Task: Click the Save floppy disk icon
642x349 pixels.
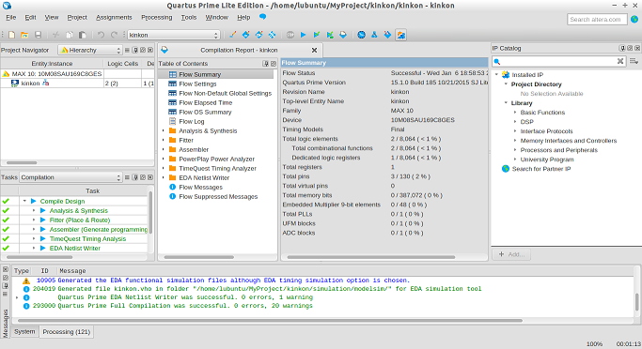Action: (x=38, y=35)
